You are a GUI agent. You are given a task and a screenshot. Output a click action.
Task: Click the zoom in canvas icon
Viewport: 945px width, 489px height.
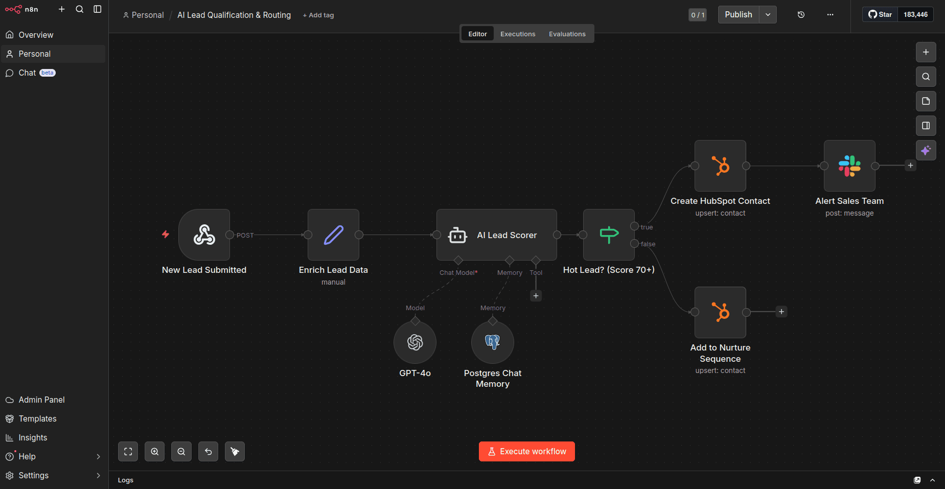point(154,451)
